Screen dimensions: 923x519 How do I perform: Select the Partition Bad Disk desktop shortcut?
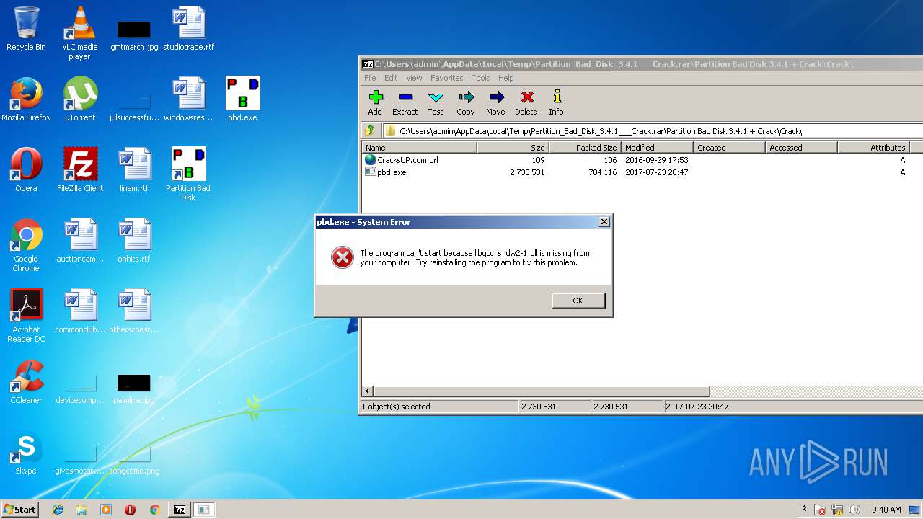tap(188, 174)
